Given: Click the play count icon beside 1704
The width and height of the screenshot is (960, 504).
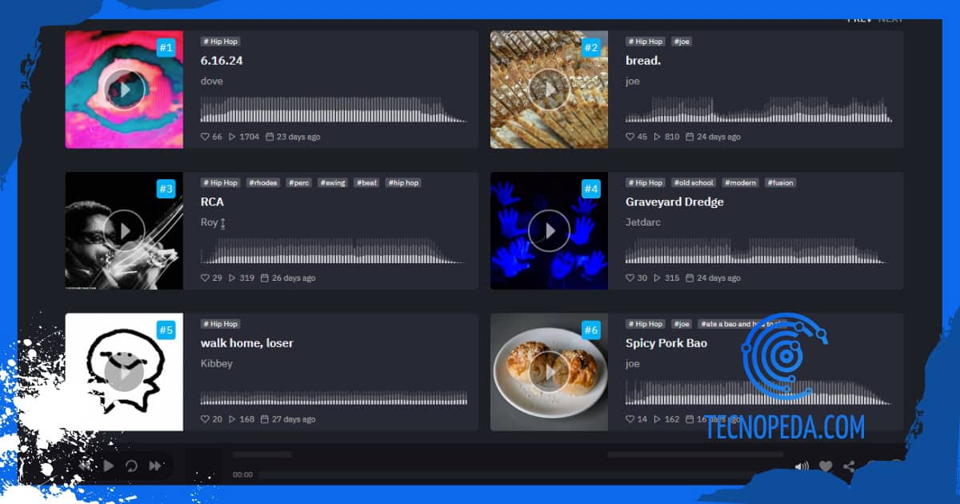Looking at the screenshot, I should tap(232, 137).
